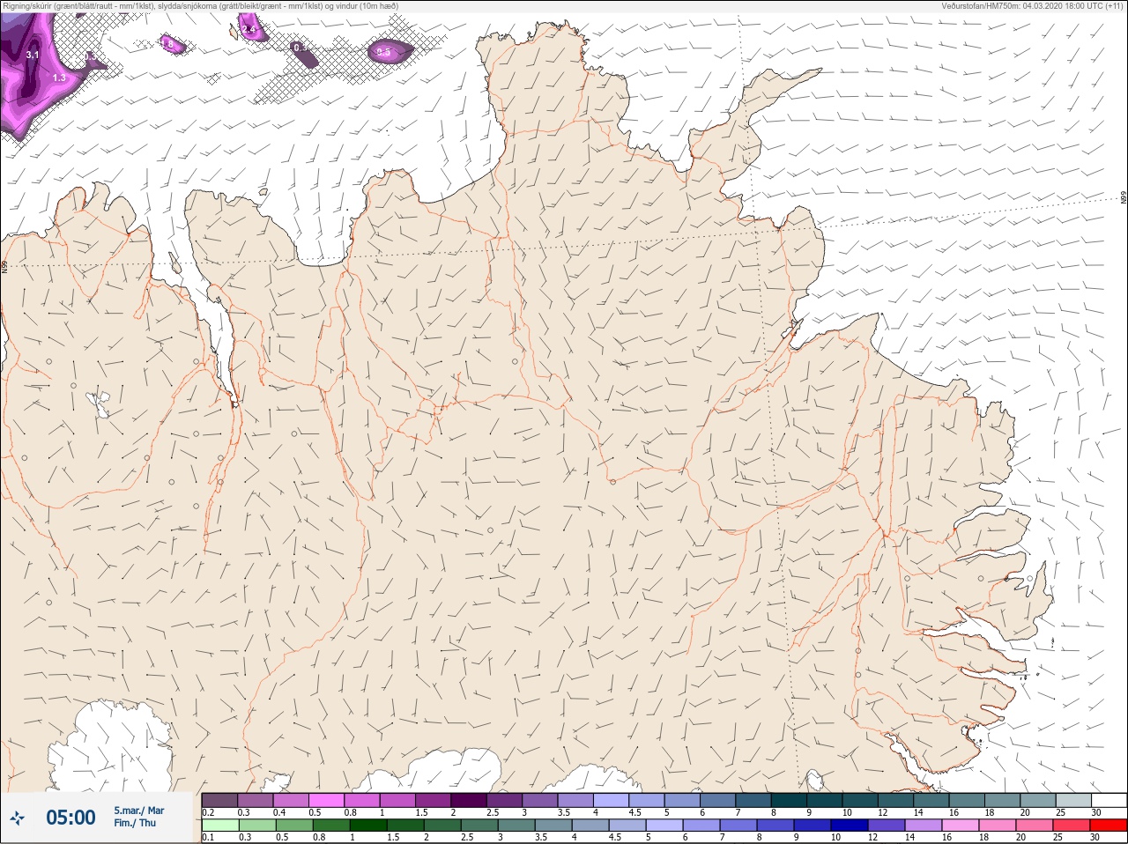Click the 05:00 forecast time label
1128x844 pixels.
pyautogui.click(x=70, y=818)
